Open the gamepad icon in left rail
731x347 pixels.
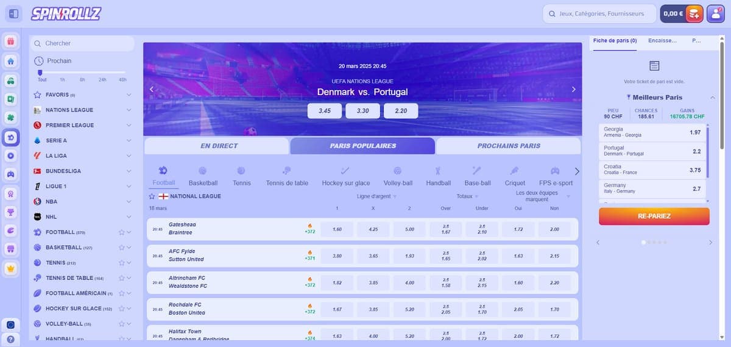point(10,174)
